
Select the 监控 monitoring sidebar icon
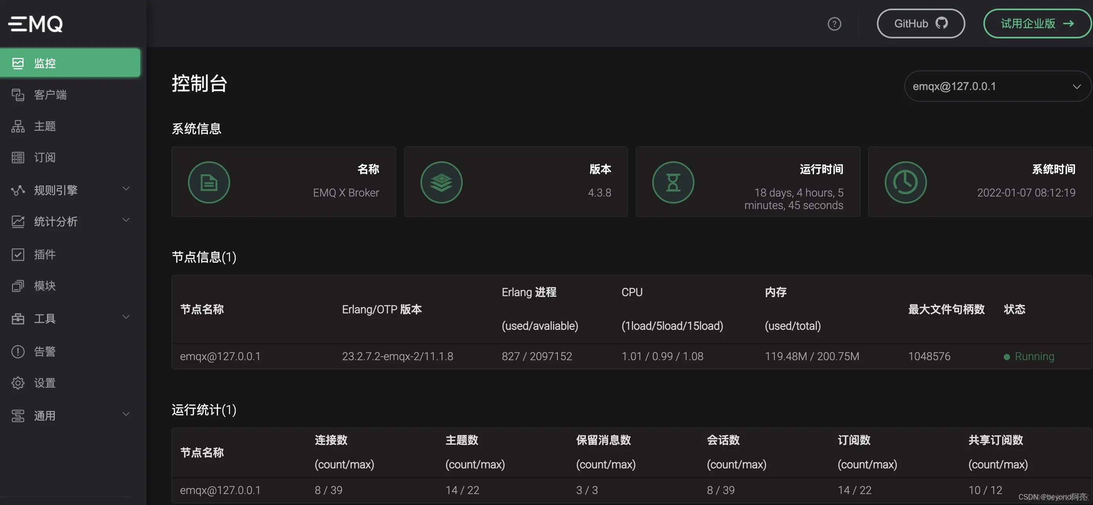pos(18,63)
